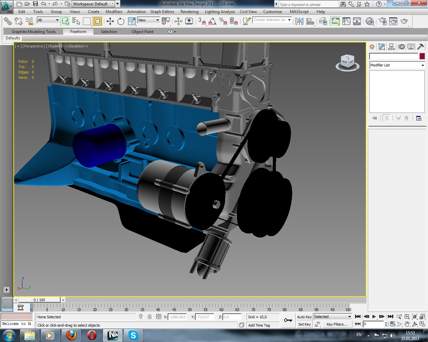The width and height of the screenshot is (428, 342).
Task: Launch Skype from the taskbar
Action: click(x=133, y=335)
